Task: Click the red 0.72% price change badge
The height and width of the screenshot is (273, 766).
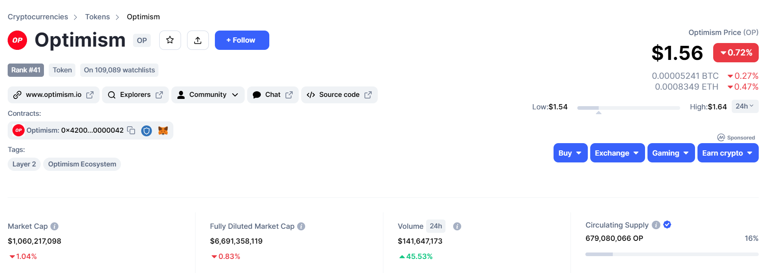Action: tap(736, 53)
